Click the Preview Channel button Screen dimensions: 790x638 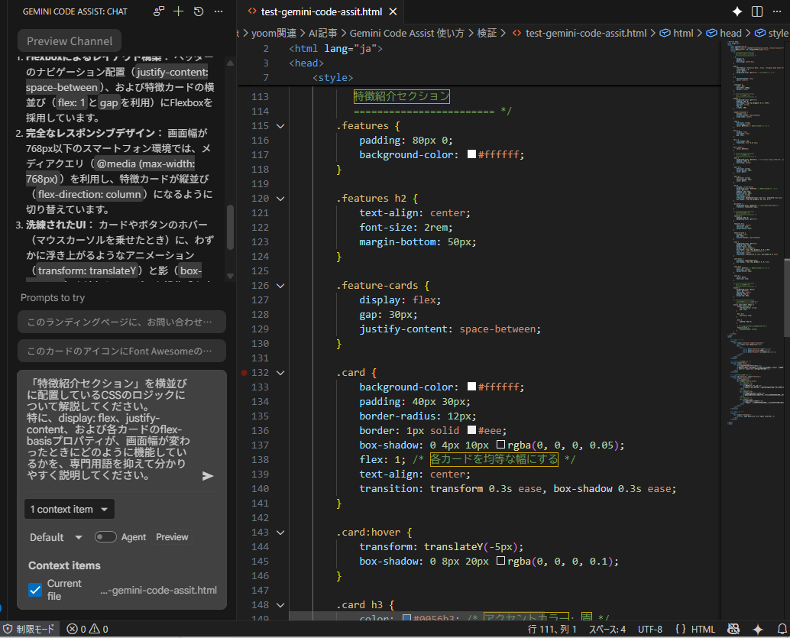70,41
